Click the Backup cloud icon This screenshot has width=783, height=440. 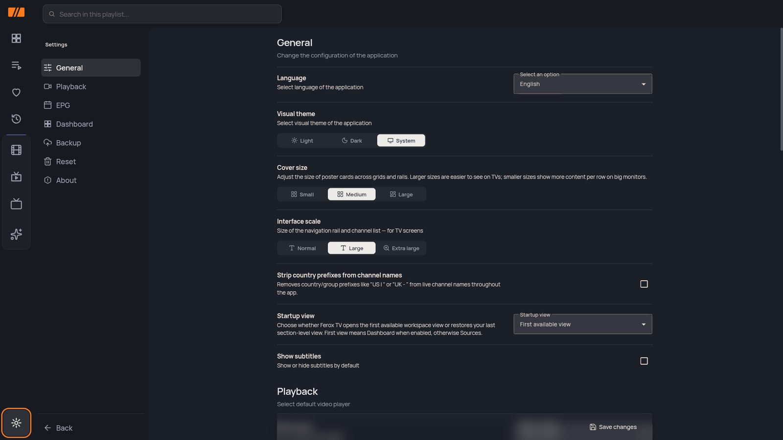coord(47,143)
